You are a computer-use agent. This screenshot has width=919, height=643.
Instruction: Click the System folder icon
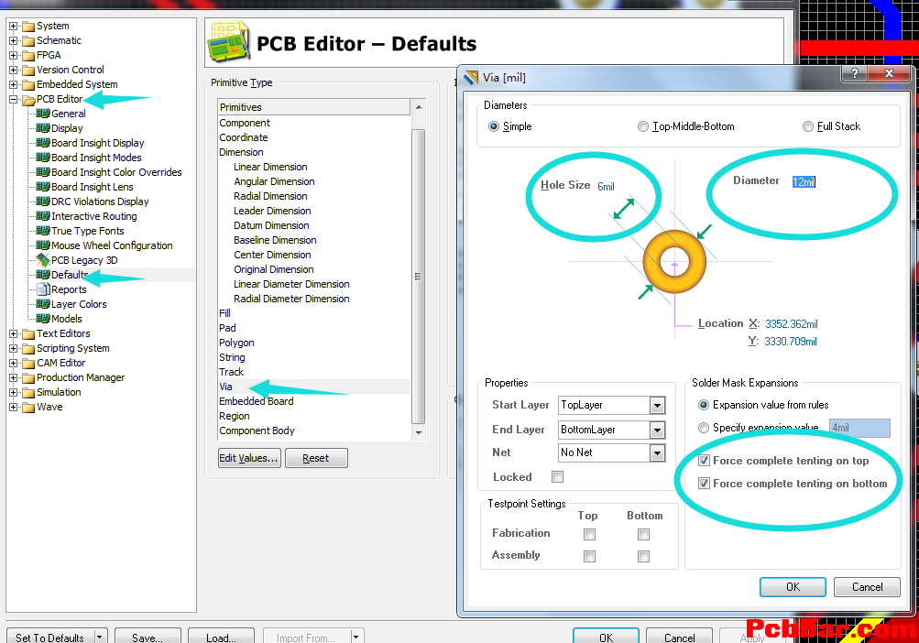pos(28,27)
